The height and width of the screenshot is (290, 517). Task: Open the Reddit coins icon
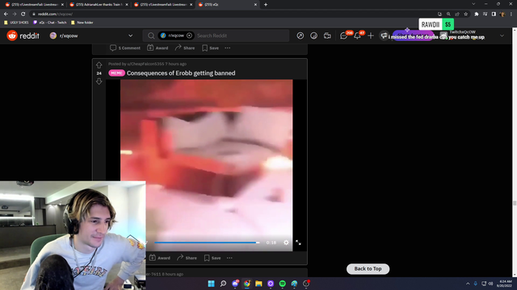(x=313, y=35)
